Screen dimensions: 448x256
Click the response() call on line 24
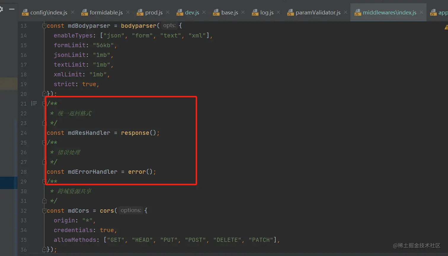(138, 133)
